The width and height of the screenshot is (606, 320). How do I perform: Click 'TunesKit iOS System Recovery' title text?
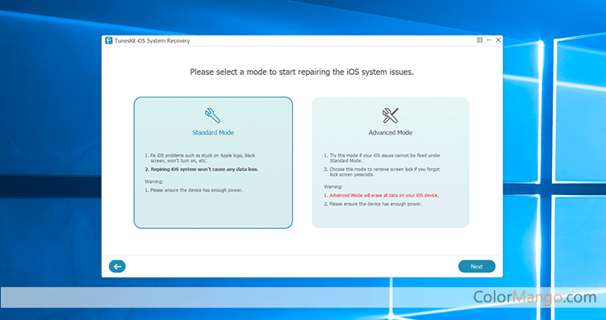pos(152,40)
